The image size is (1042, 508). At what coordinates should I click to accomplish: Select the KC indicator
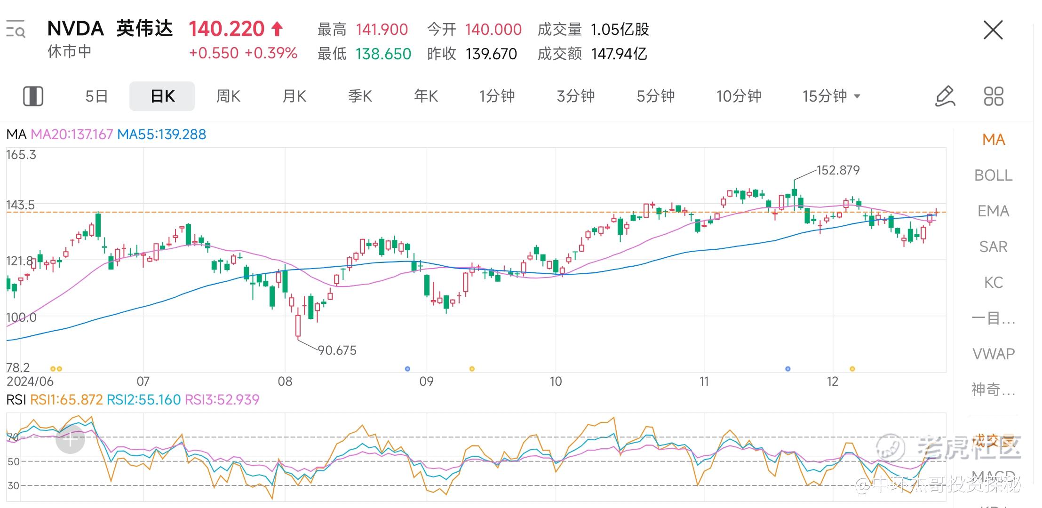[x=993, y=282]
